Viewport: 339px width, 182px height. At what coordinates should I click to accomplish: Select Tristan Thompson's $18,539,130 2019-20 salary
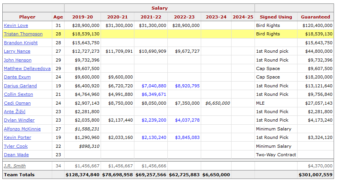(86, 34)
